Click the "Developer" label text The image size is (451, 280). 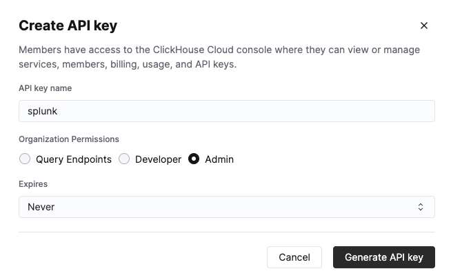tap(158, 159)
